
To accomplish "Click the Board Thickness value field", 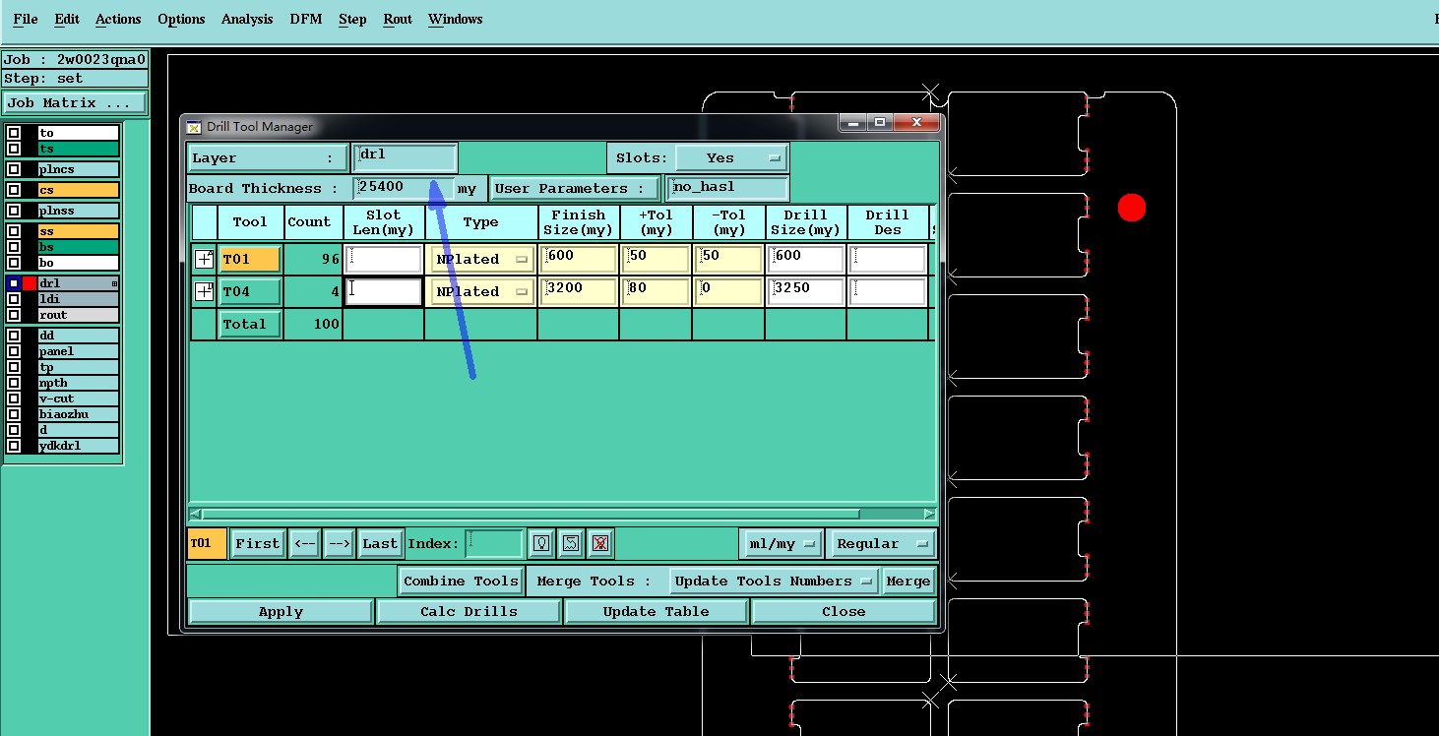I will pyautogui.click(x=404, y=188).
